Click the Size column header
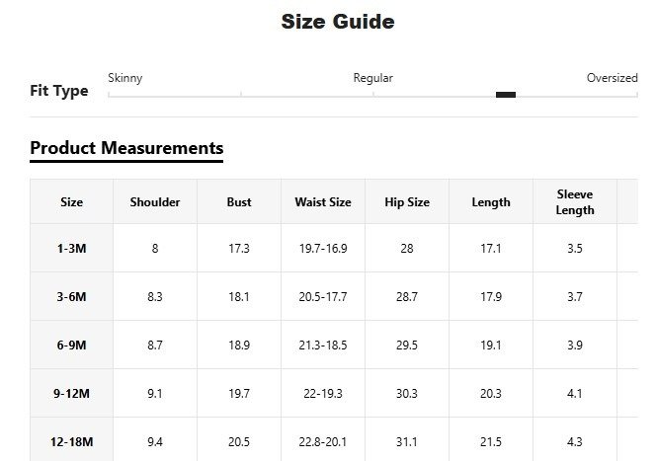The image size is (657, 461). tap(72, 202)
